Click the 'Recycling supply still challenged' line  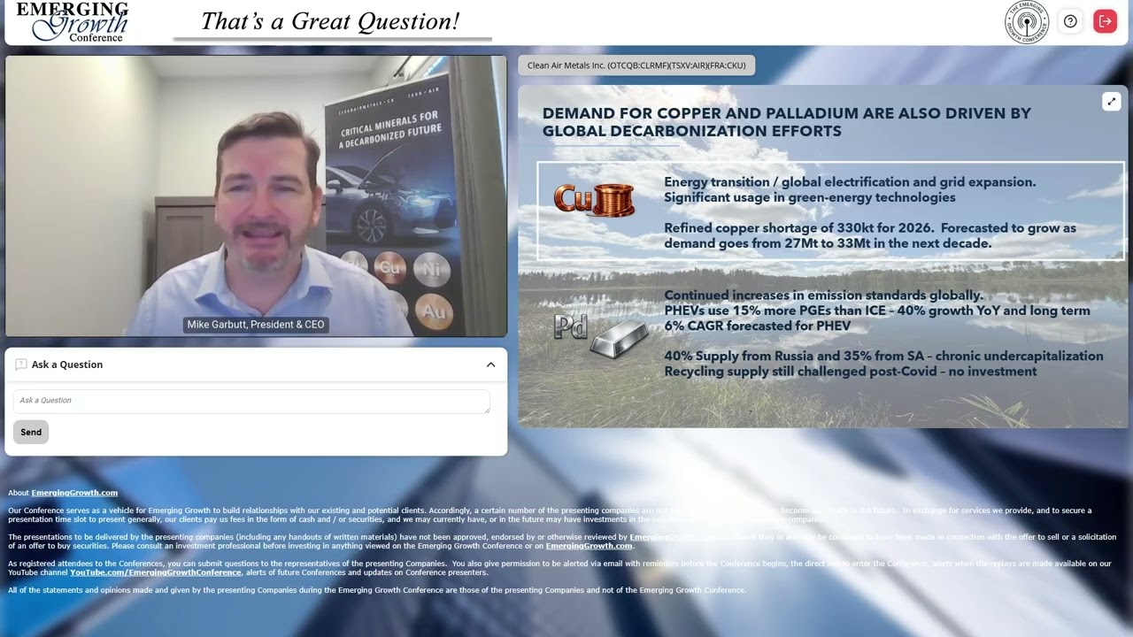point(850,372)
